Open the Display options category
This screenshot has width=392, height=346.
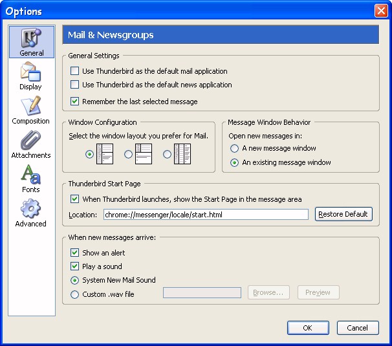[30, 76]
